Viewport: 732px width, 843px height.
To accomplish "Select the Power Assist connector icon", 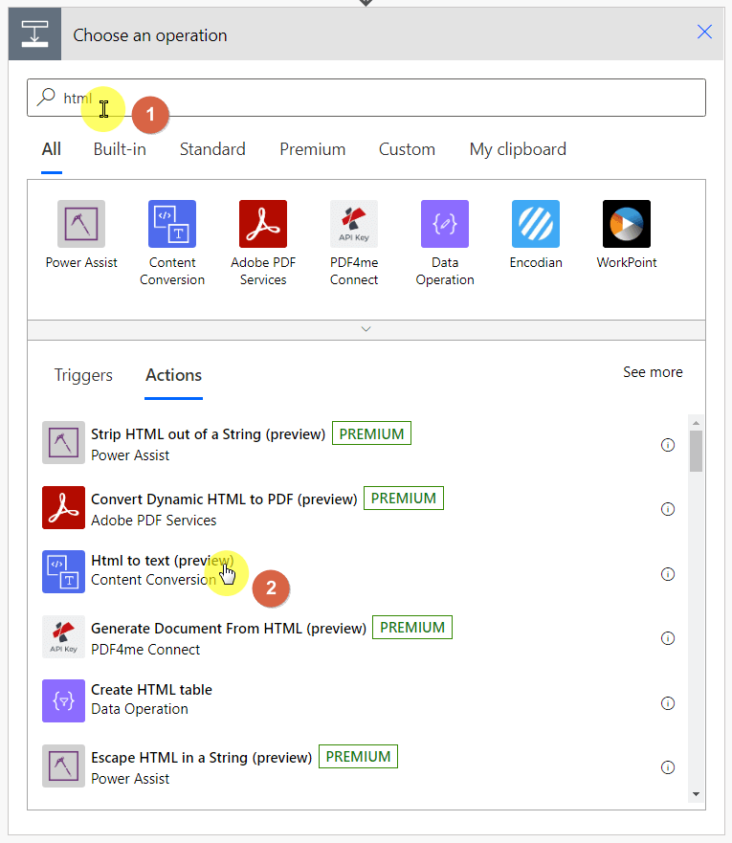I will pyautogui.click(x=81, y=224).
